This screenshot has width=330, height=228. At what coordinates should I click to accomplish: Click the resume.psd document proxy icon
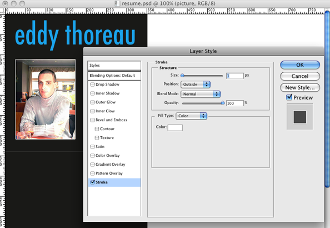click(x=117, y=3)
